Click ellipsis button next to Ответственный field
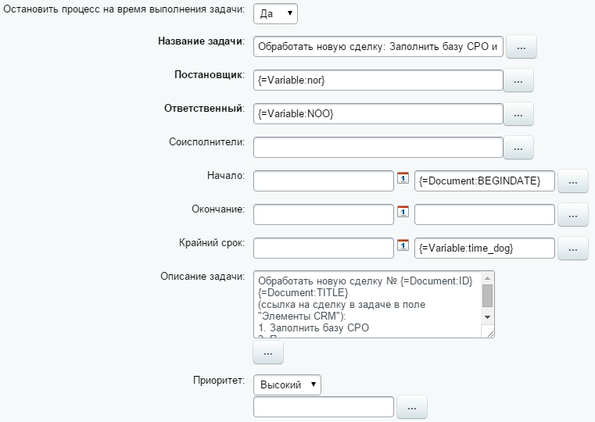 click(x=518, y=114)
